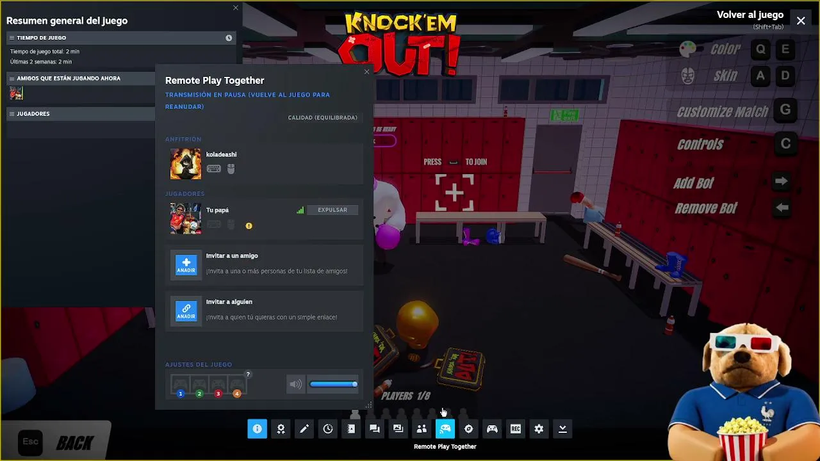
Task: Open the REC game recording icon
Action: coord(516,429)
